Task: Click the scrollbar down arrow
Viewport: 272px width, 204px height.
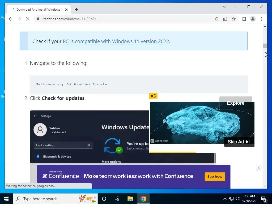Action: (x=265, y=186)
